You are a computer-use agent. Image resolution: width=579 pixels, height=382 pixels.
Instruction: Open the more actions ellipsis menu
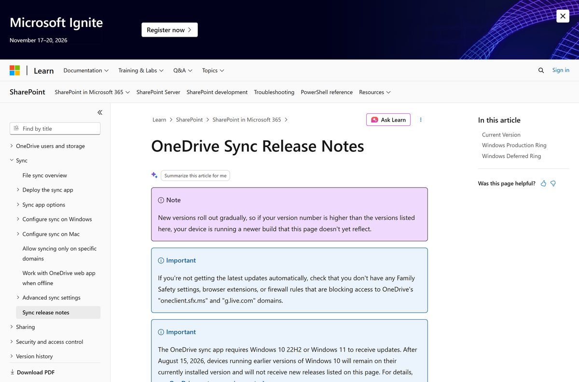421,120
